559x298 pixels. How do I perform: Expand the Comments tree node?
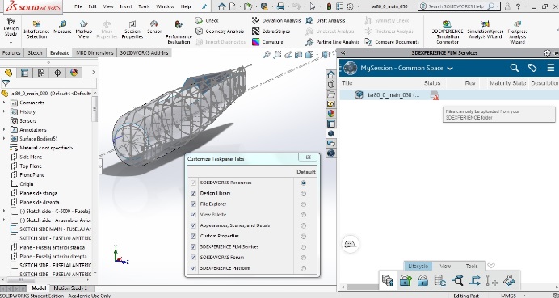click(4, 103)
